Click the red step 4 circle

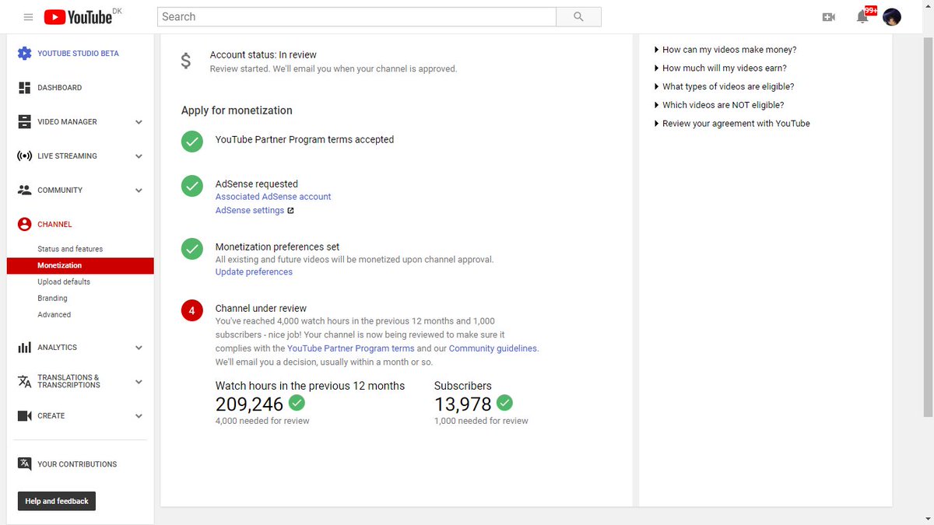[x=192, y=310]
